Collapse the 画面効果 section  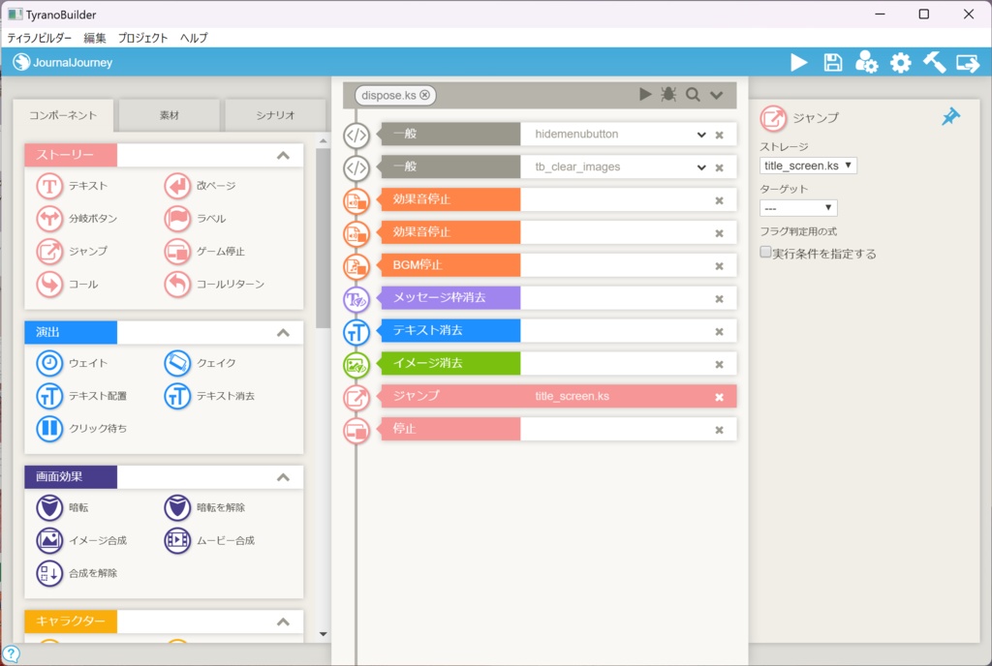coord(283,477)
